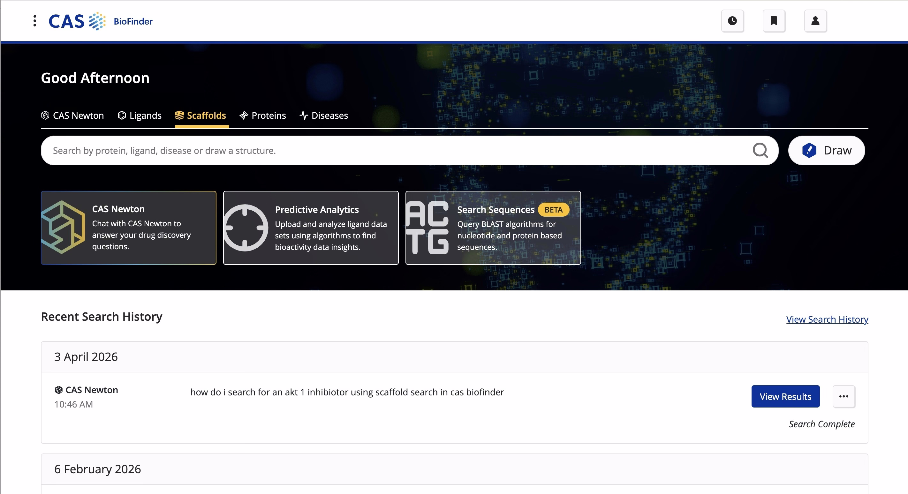The image size is (908, 494).
Task: Open more options ellipsis for akt search
Action: 844,396
